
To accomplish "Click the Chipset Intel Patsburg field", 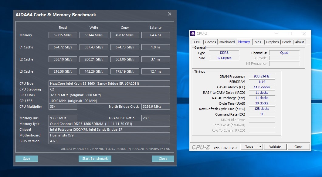I will click(109, 129).
